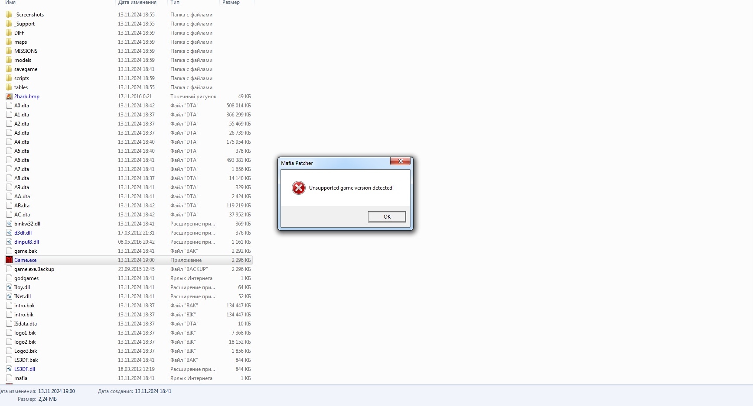Select the savegame folder icon
Image resolution: width=753 pixels, height=406 pixels.
tap(9, 69)
